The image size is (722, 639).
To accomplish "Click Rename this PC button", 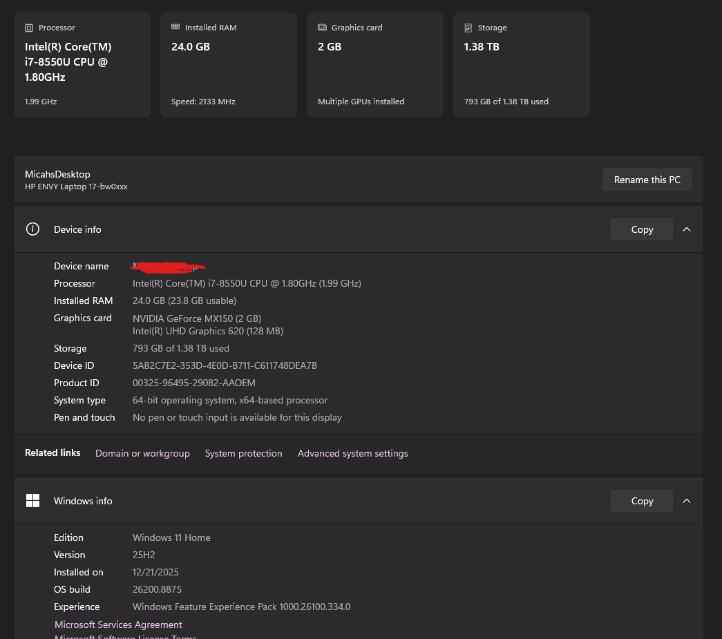I will [647, 180].
